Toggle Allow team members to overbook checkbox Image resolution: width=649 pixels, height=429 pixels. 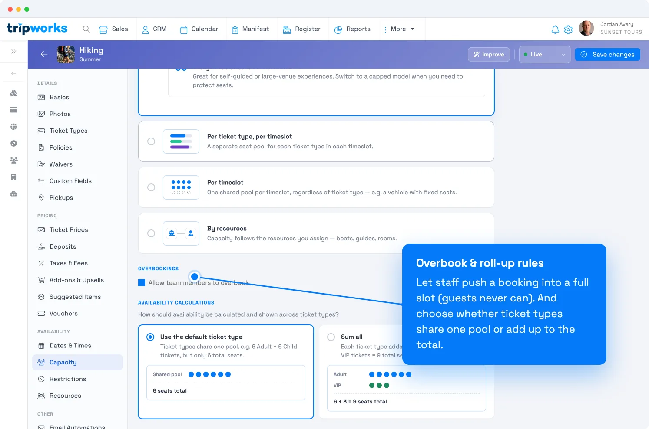[142, 283]
